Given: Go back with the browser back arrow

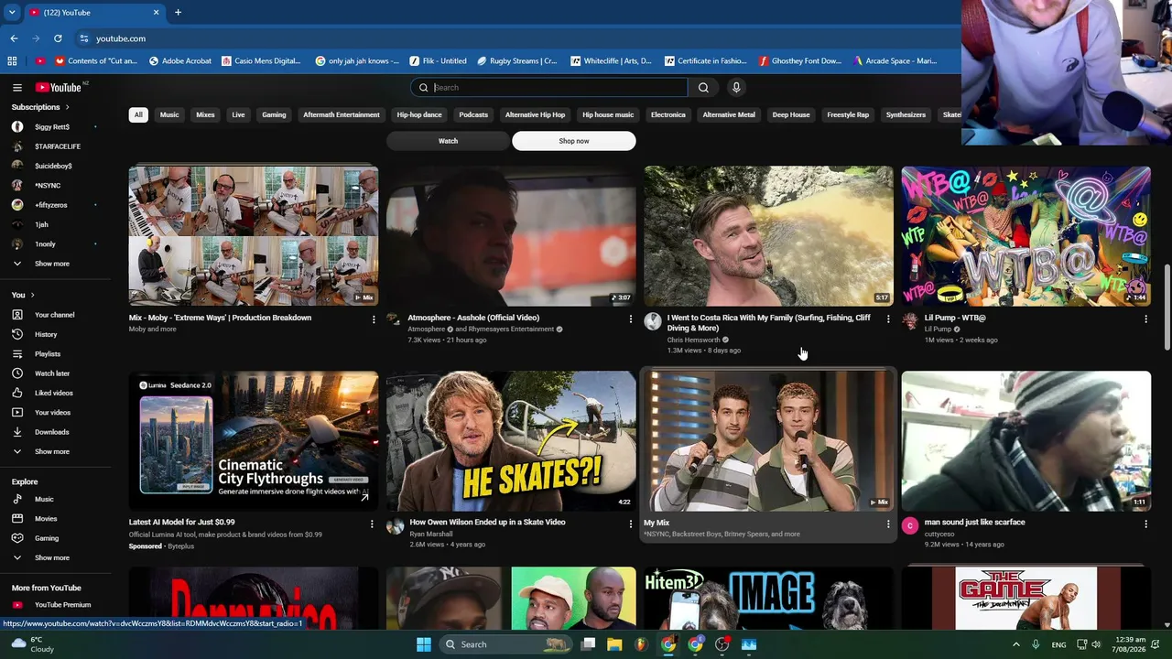Looking at the screenshot, I should (x=14, y=38).
